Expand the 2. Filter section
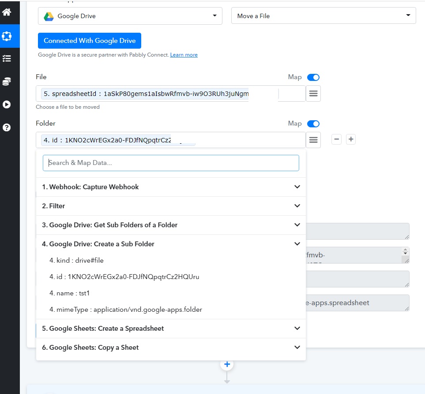 tap(171, 206)
